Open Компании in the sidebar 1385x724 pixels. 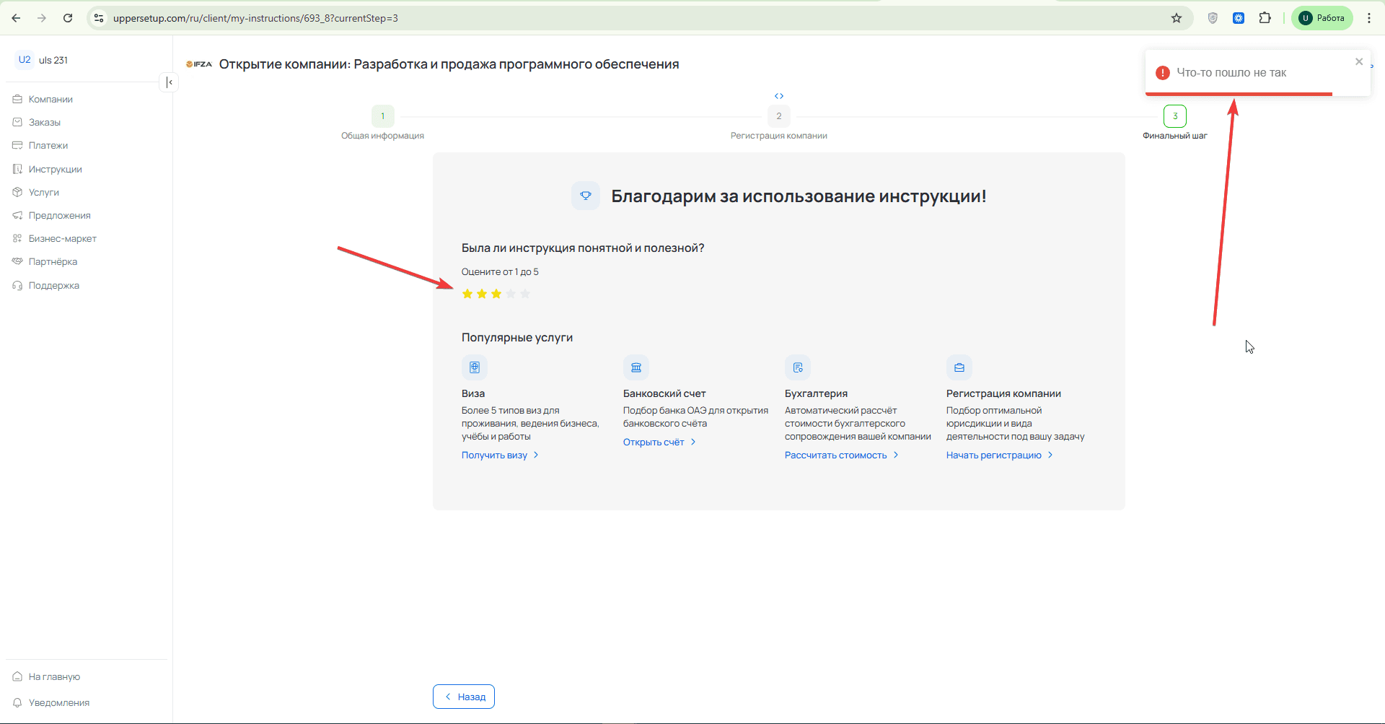click(50, 99)
